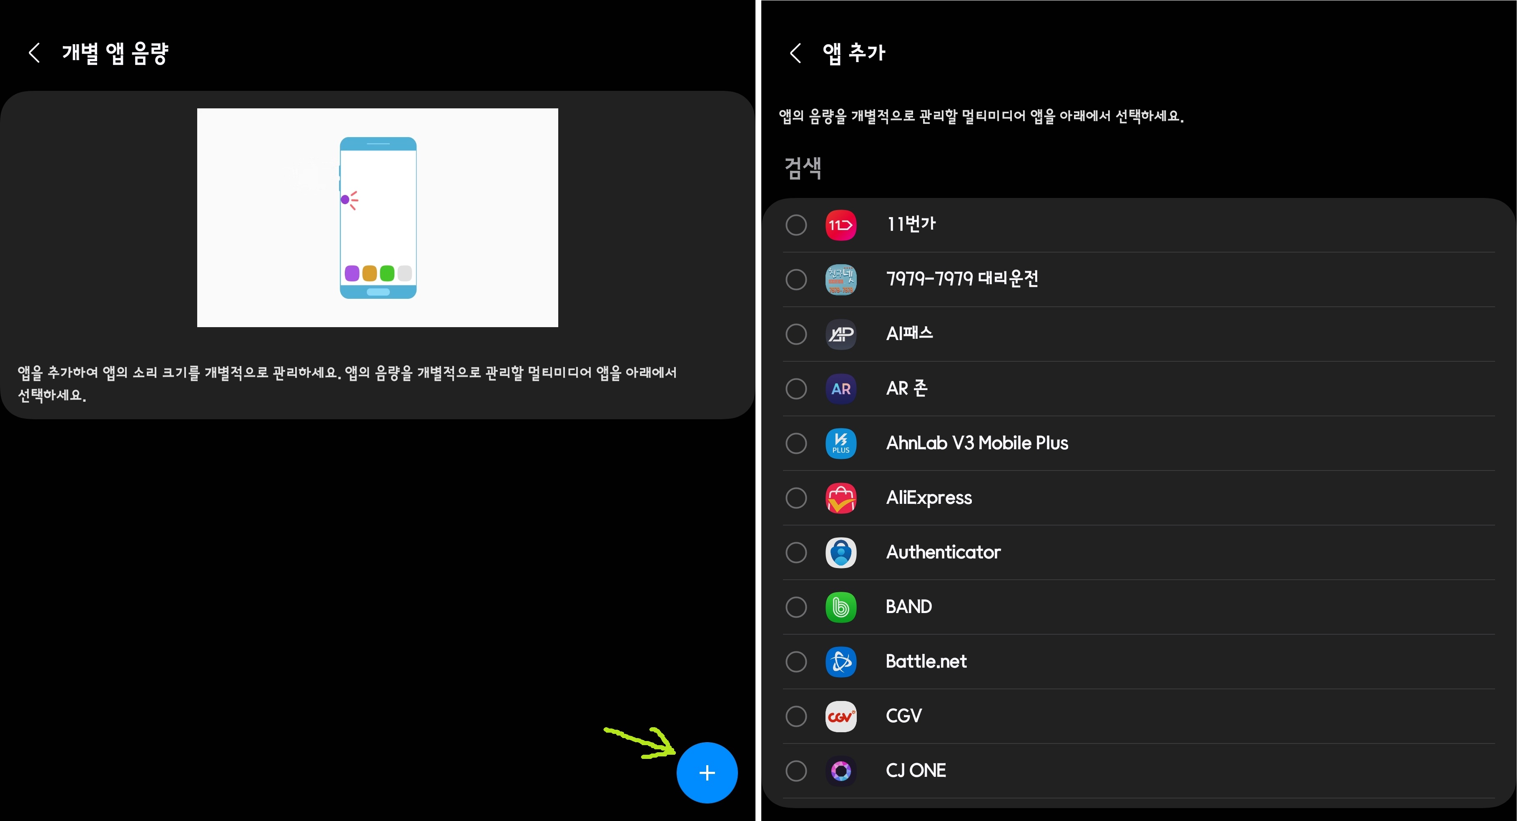This screenshot has height=821, width=1518.
Task: Go back from 앱 추가 screen
Action: pos(795,53)
